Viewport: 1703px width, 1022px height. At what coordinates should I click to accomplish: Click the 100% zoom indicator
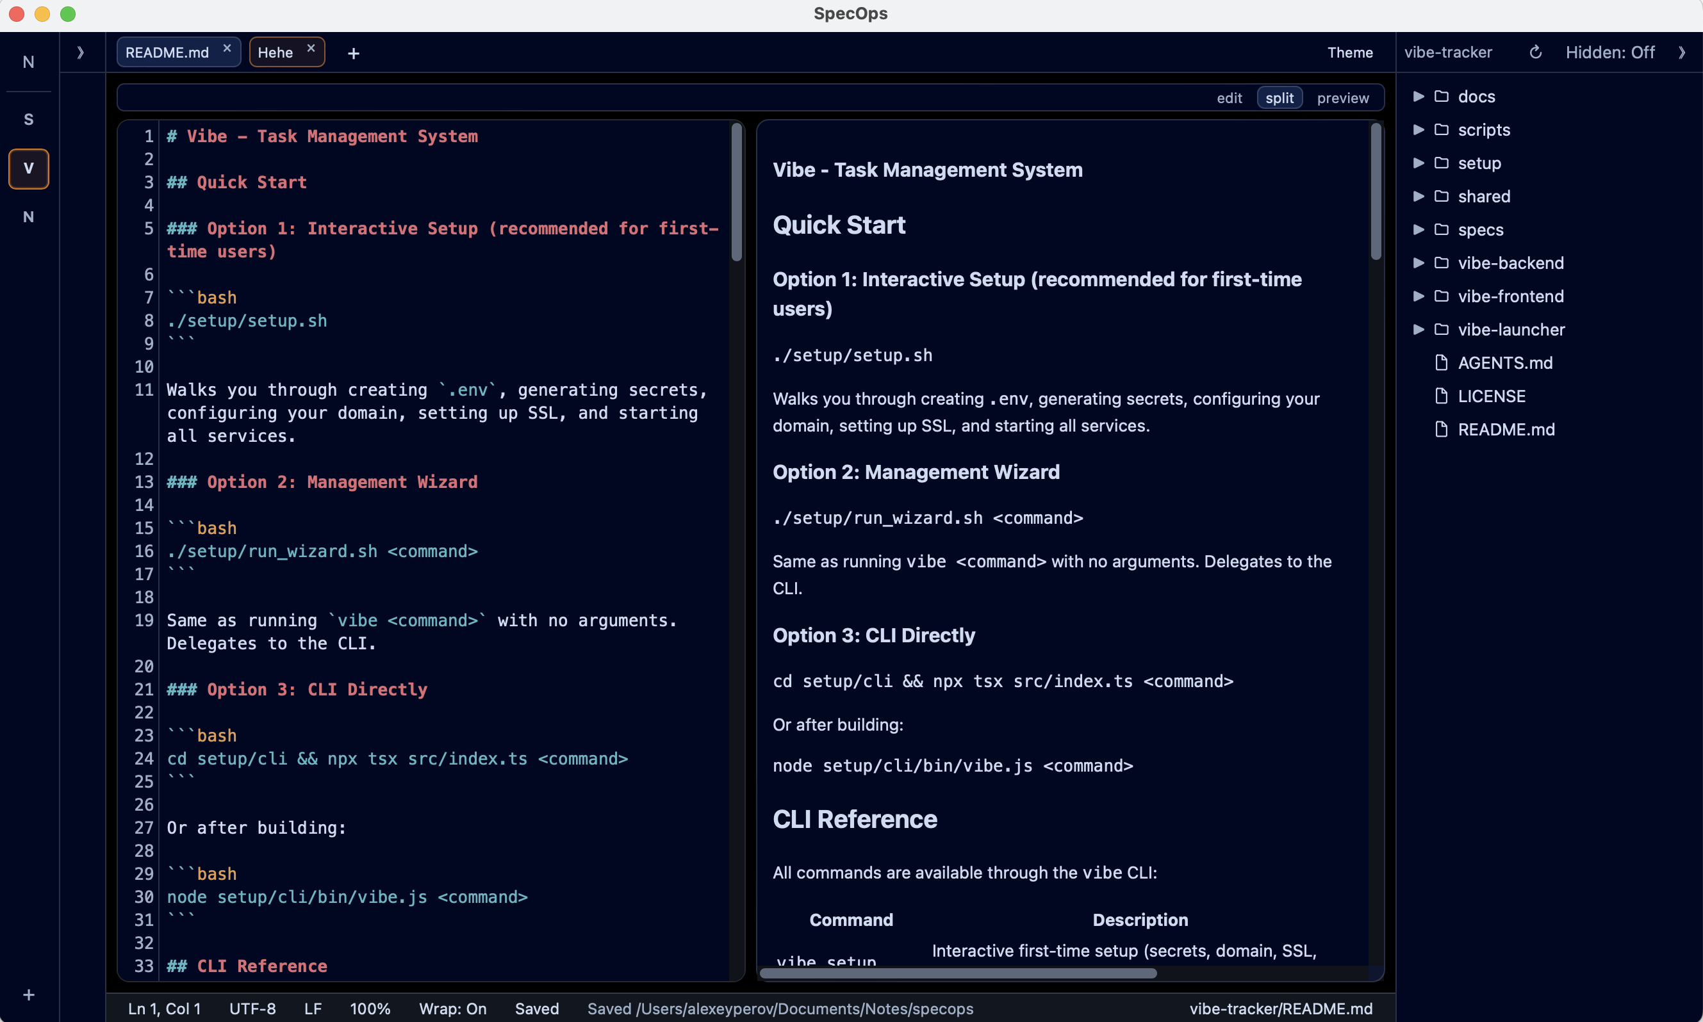coord(370,1008)
